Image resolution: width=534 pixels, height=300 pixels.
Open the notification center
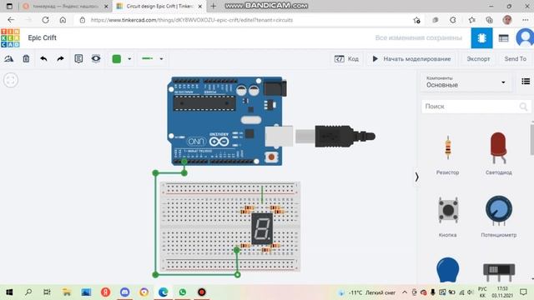tap(523, 292)
